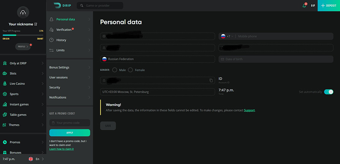
Task: Open the +7 phone country code dropdown
Action: pyautogui.click(x=227, y=36)
